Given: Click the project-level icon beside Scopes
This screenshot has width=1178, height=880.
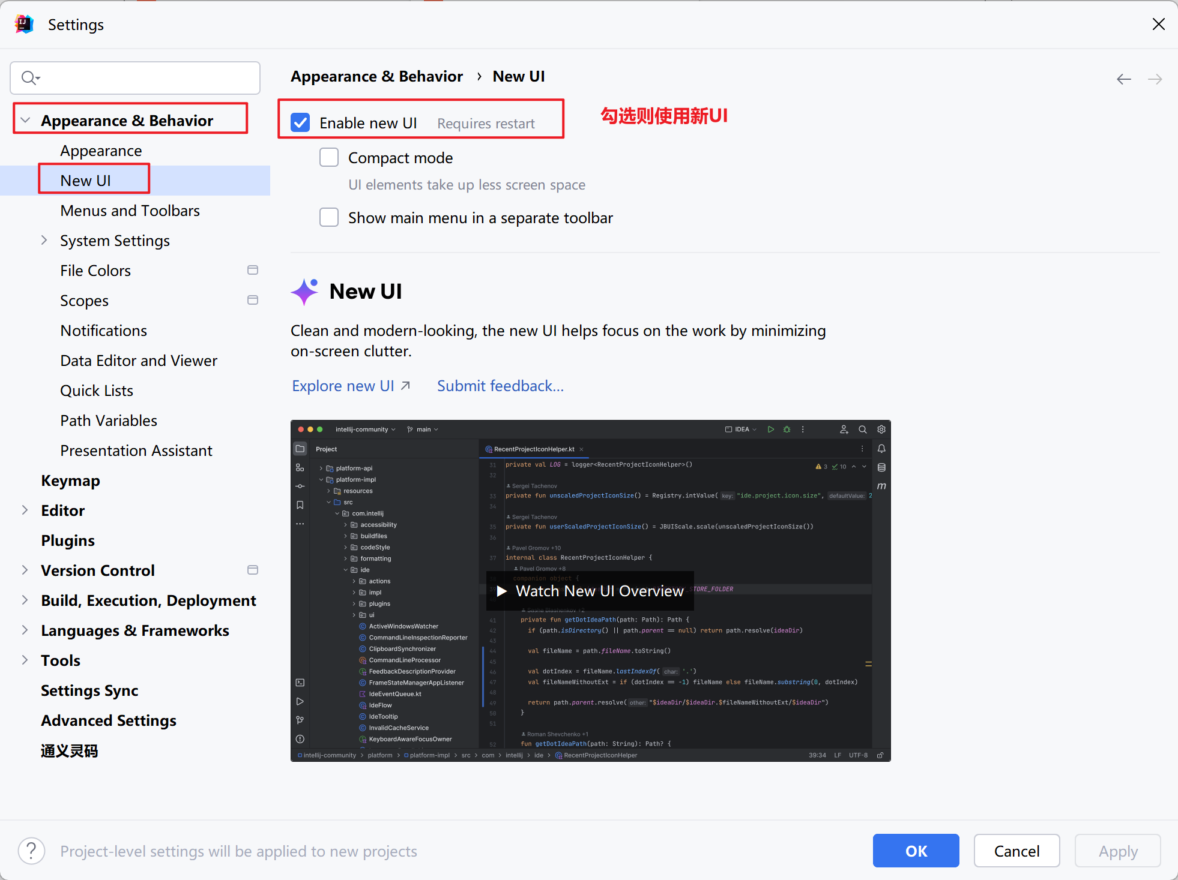Looking at the screenshot, I should pyautogui.click(x=253, y=301).
